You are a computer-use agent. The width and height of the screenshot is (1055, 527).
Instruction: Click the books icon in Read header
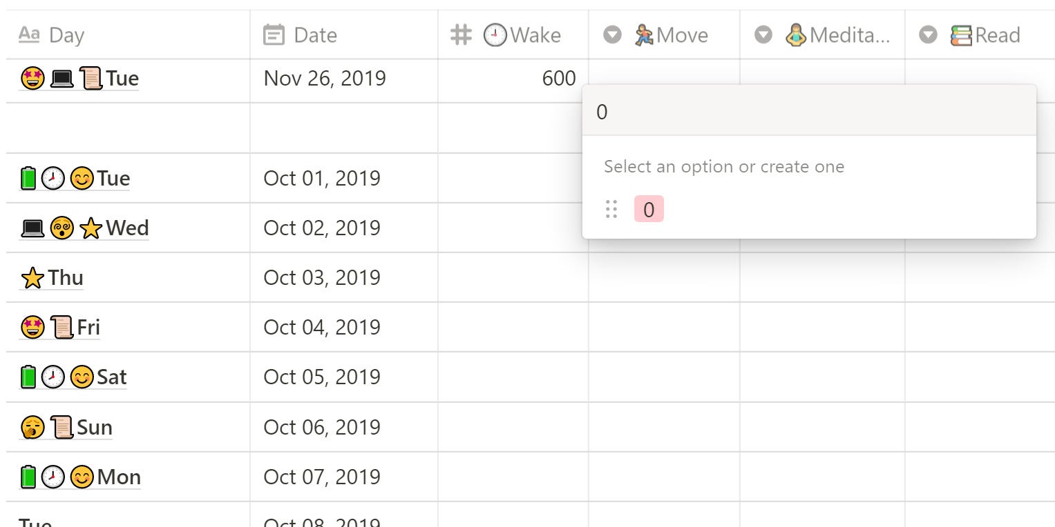(961, 35)
